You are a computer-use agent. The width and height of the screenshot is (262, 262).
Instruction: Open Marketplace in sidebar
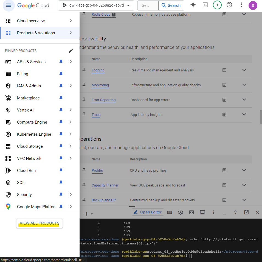pyautogui.click(x=28, y=98)
